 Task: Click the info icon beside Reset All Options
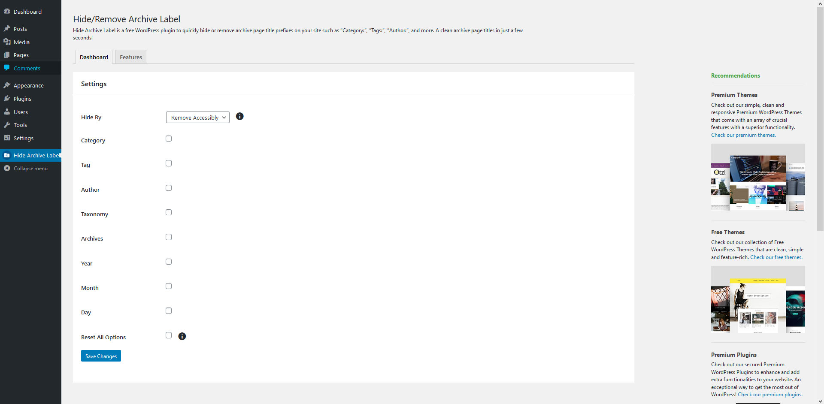pos(182,336)
